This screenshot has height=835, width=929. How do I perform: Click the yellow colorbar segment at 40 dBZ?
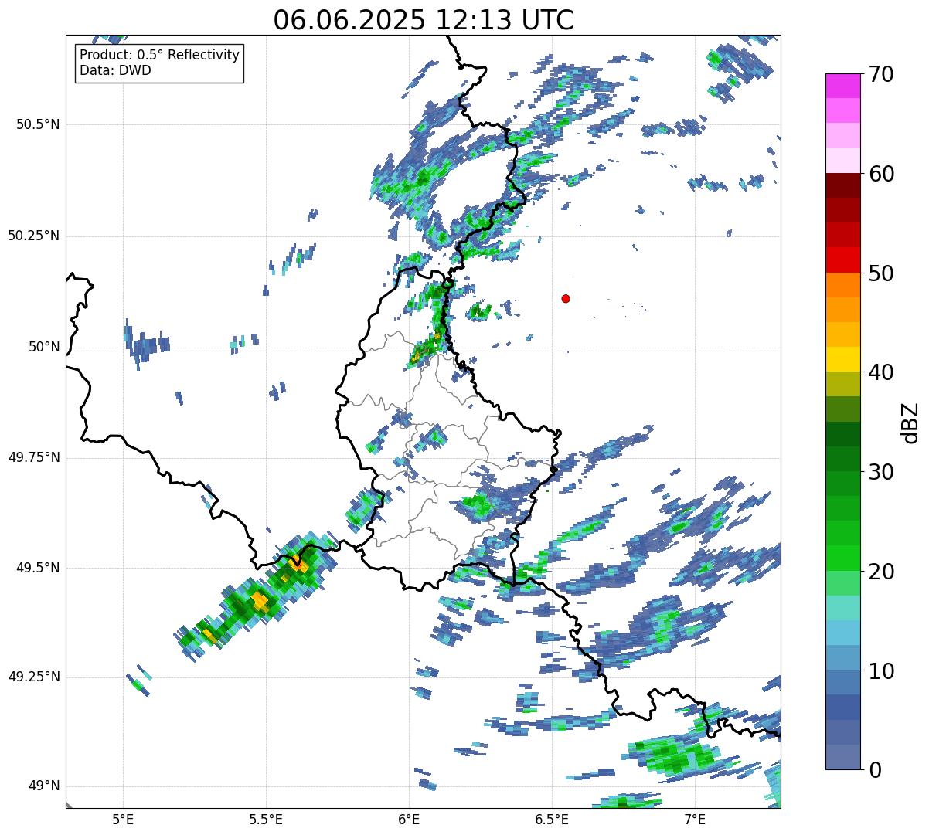coord(842,359)
